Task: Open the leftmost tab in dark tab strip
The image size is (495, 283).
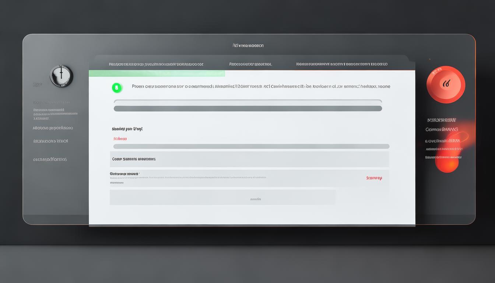Action: (x=156, y=64)
